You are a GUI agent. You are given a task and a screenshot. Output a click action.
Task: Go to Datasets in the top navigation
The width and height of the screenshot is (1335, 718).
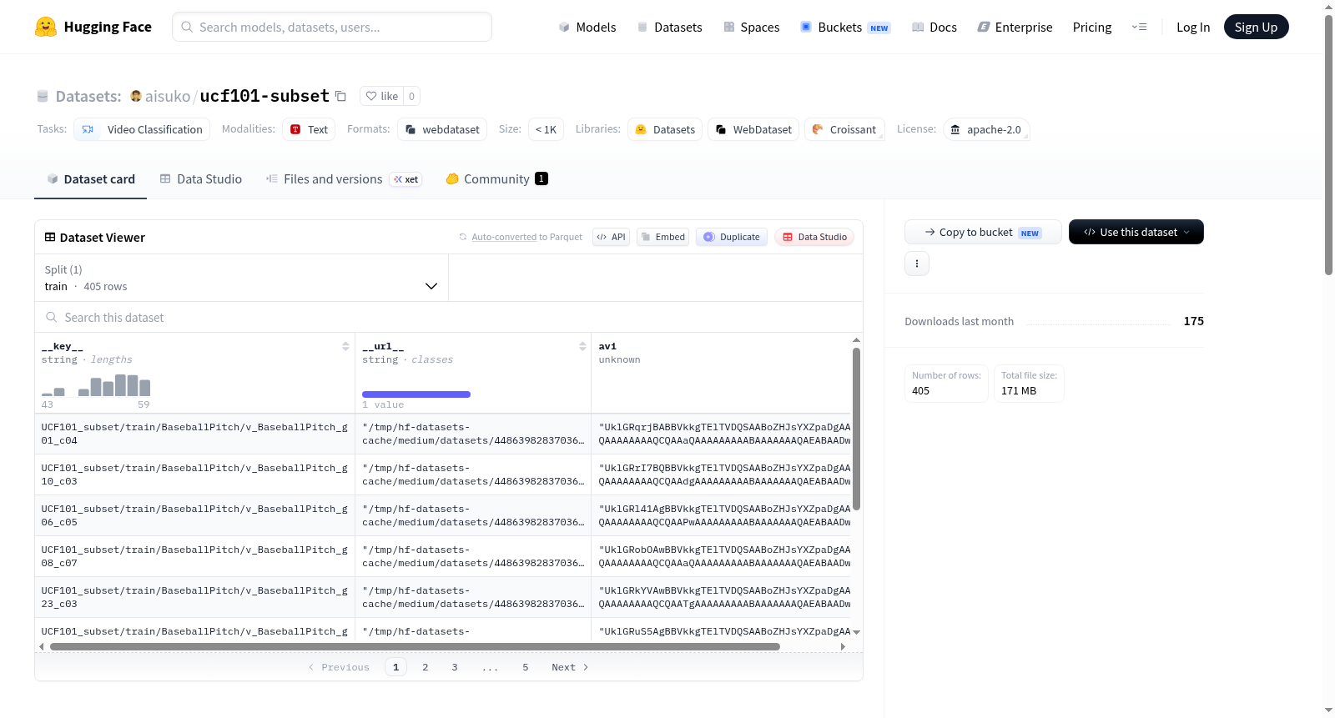tap(669, 27)
